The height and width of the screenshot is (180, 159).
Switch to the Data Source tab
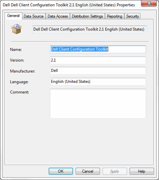[x=34, y=16]
